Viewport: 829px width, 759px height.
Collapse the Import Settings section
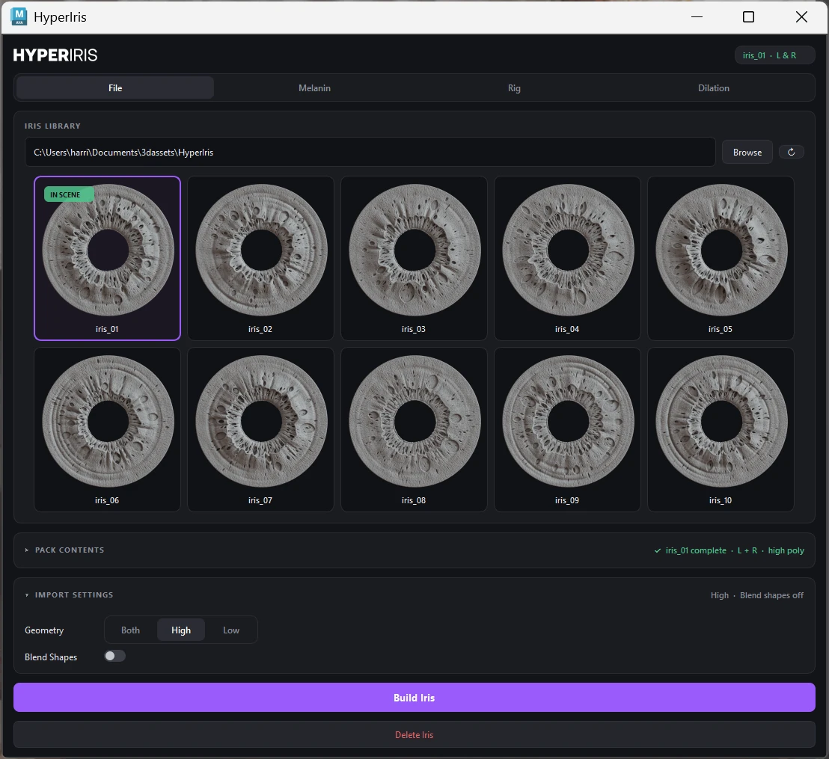[x=69, y=594]
